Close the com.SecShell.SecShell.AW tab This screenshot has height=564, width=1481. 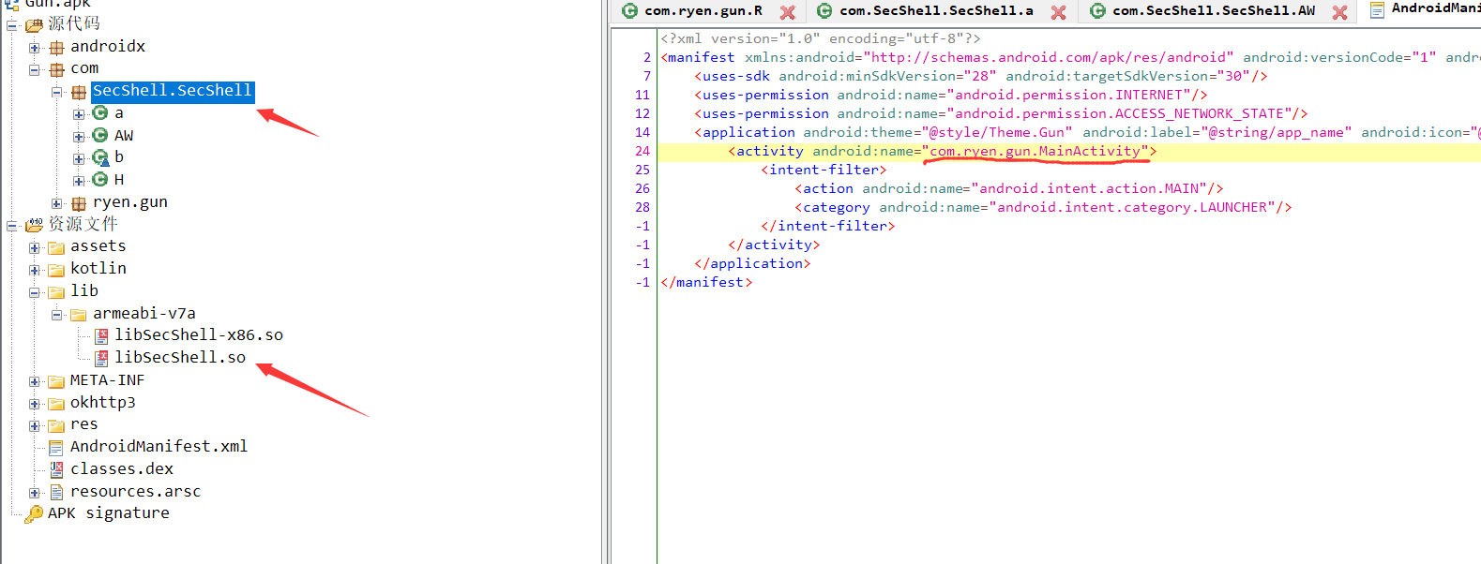click(x=1340, y=12)
